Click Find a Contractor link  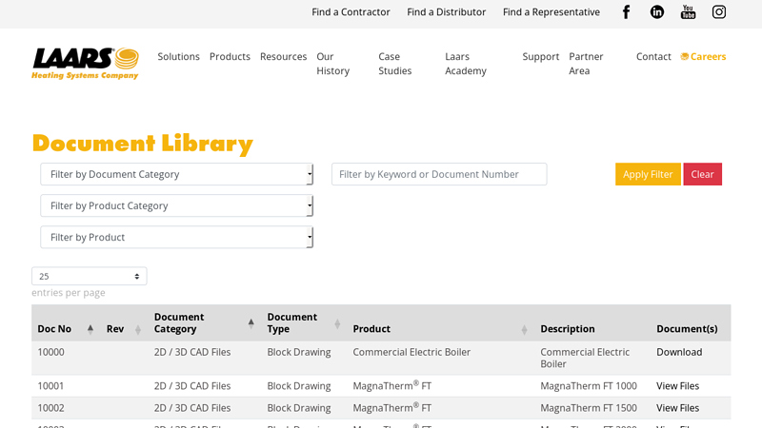click(351, 12)
